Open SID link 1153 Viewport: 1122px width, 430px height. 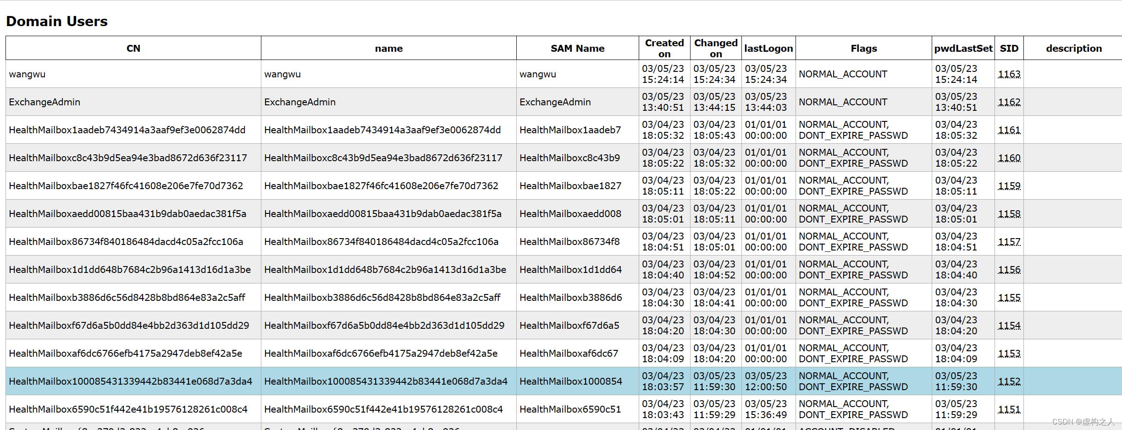[x=1009, y=353]
